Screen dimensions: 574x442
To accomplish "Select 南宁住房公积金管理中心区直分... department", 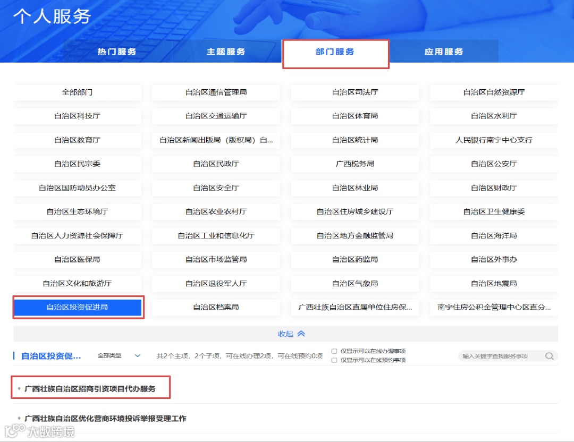I will (x=494, y=308).
